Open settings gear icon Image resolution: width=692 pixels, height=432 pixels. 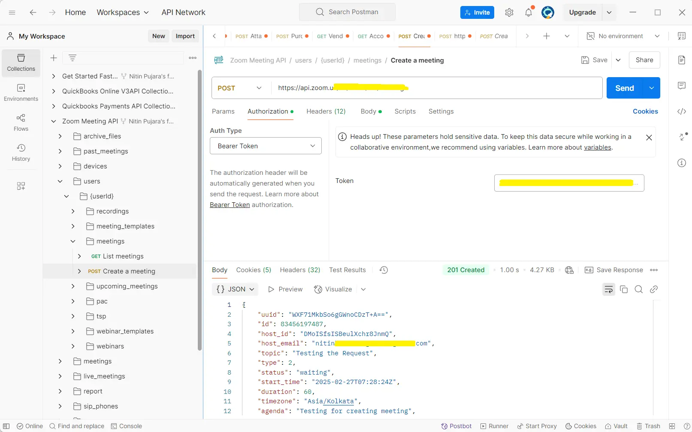(x=509, y=12)
